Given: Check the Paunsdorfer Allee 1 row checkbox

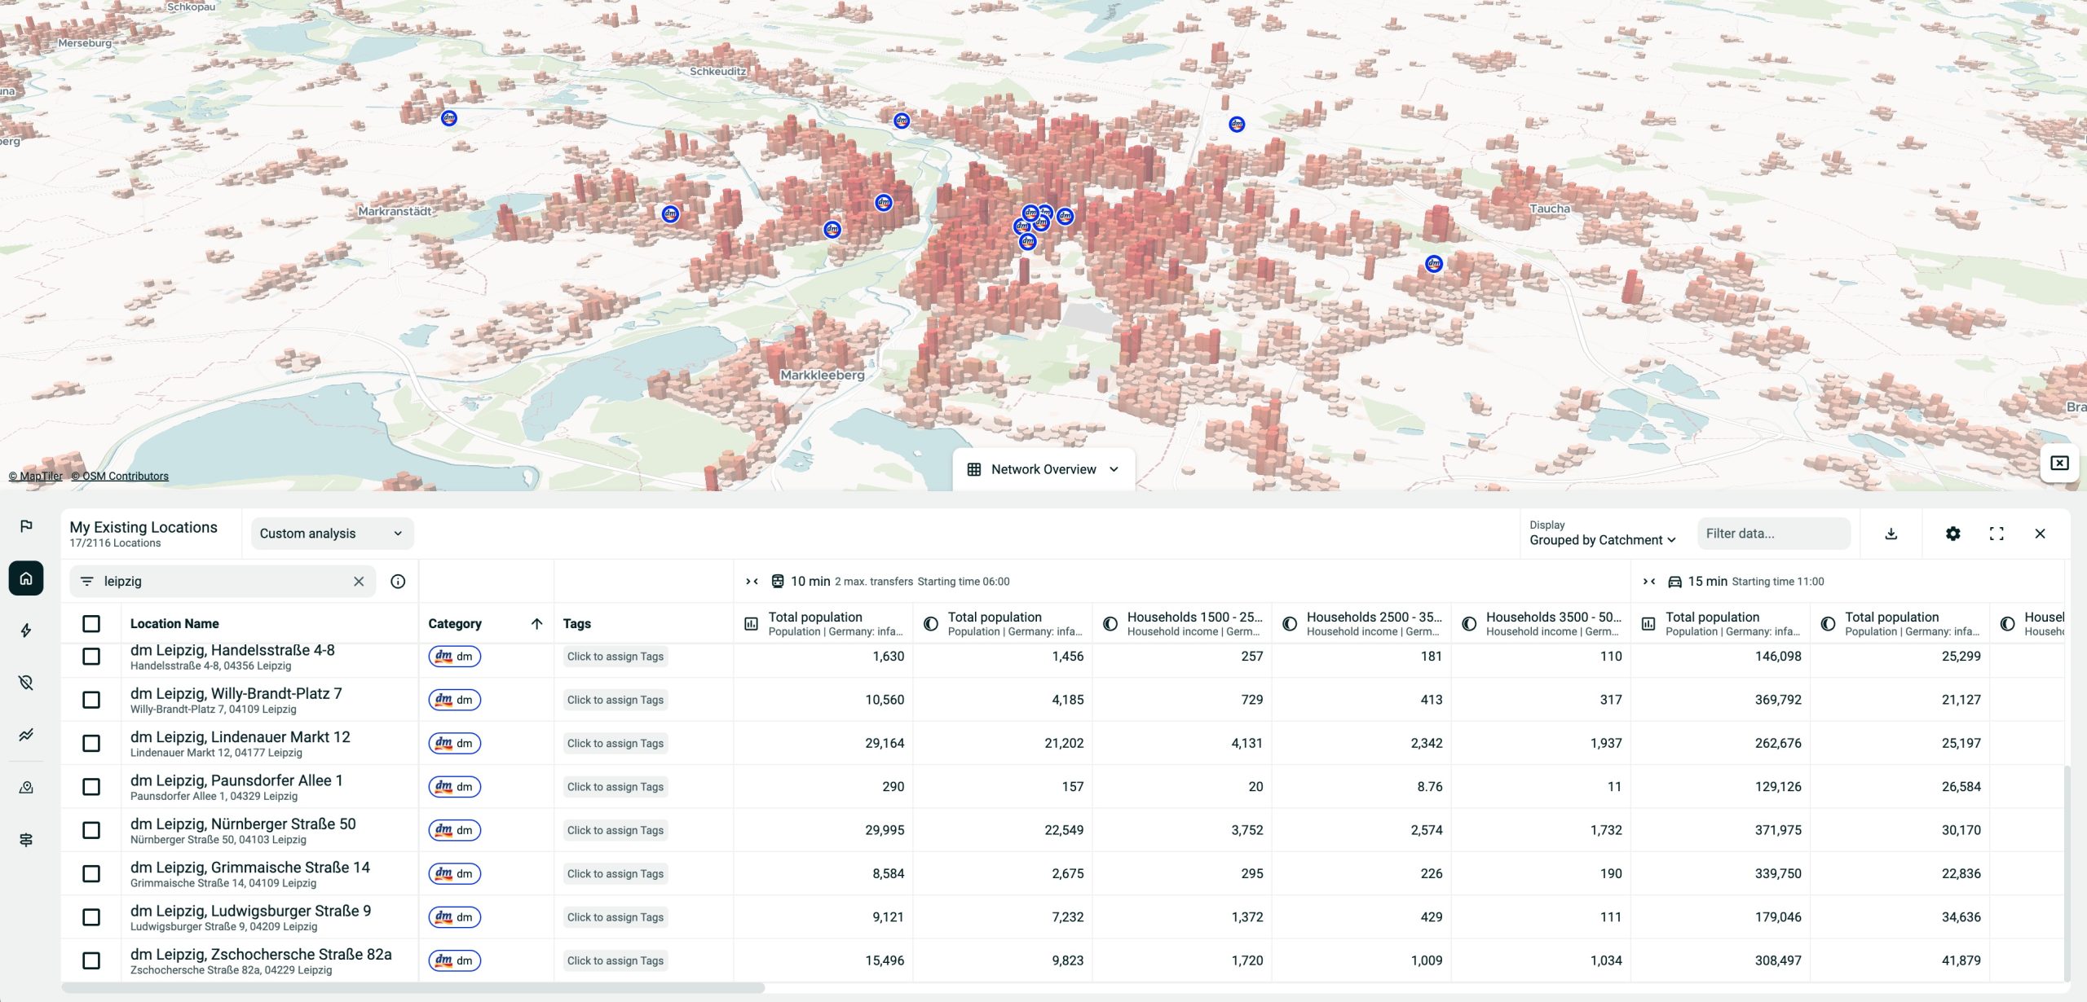Looking at the screenshot, I should tap(91, 787).
